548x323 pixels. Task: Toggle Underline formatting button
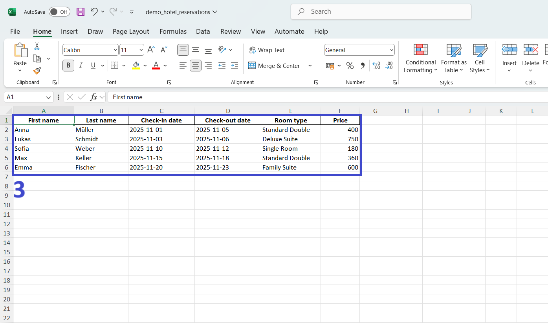(x=93, y=66)
